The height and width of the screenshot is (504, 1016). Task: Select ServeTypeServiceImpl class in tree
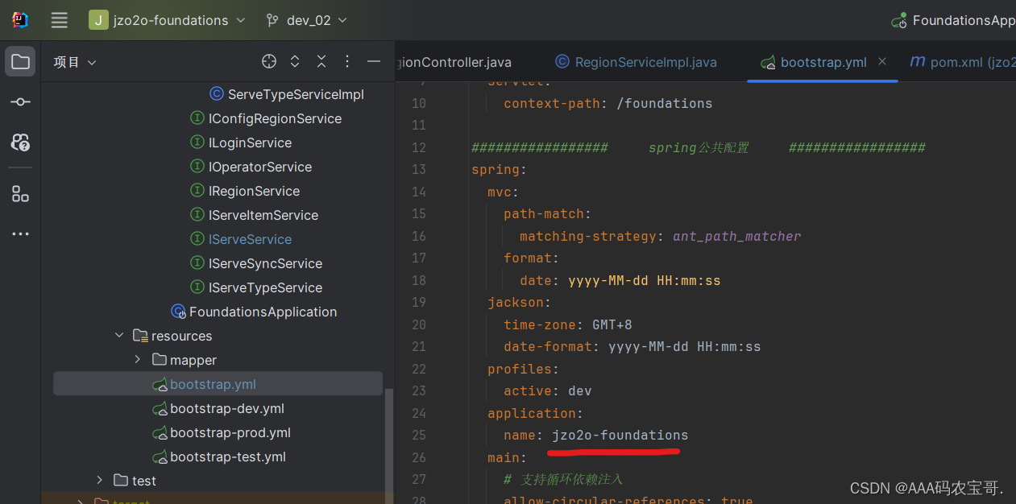coord(296,94)
